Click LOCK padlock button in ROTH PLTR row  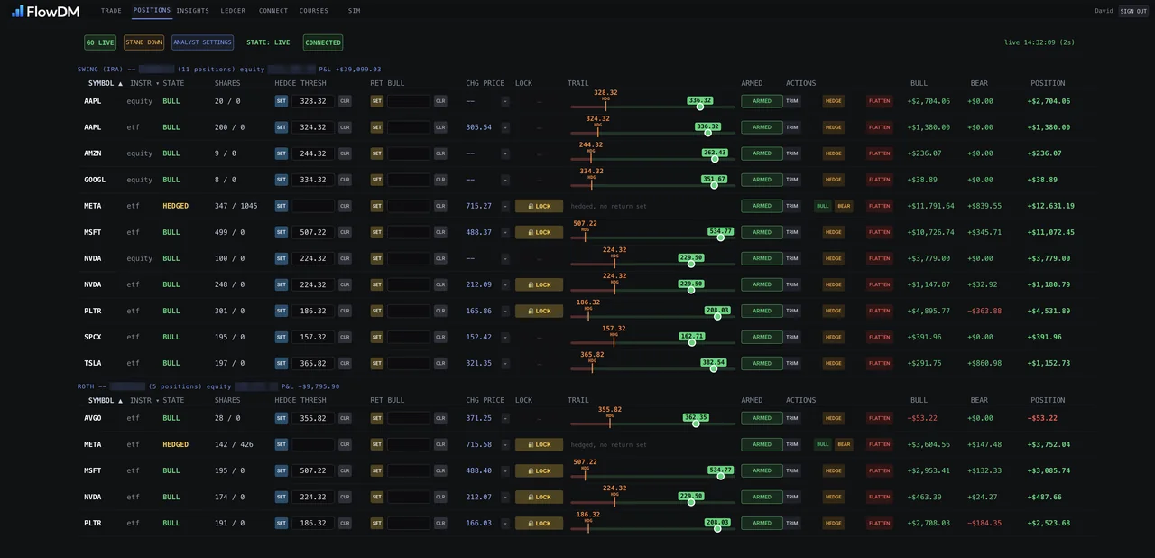tap(539, 523)
